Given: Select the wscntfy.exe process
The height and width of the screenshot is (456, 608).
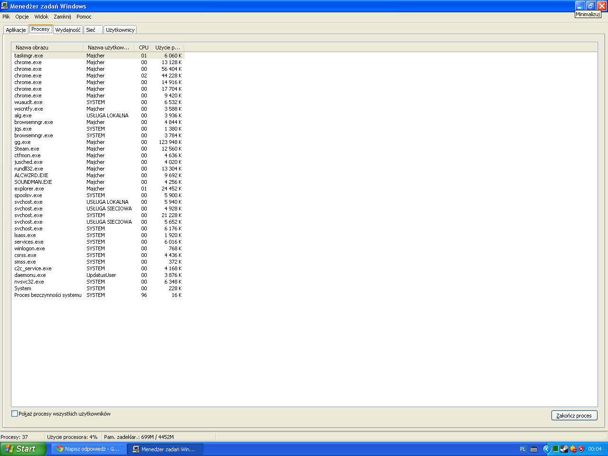Looking at the screenshot, I should pyautogui.click(x=98, y=109).
